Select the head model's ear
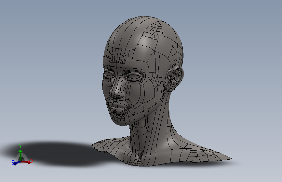Image resolution: width=282 pixels, height=182 pixels. [x=175, y=78]
